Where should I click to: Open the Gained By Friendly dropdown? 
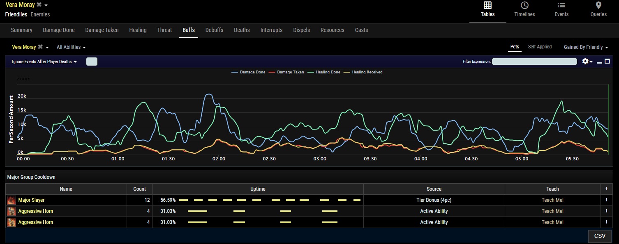click(586, 47)
